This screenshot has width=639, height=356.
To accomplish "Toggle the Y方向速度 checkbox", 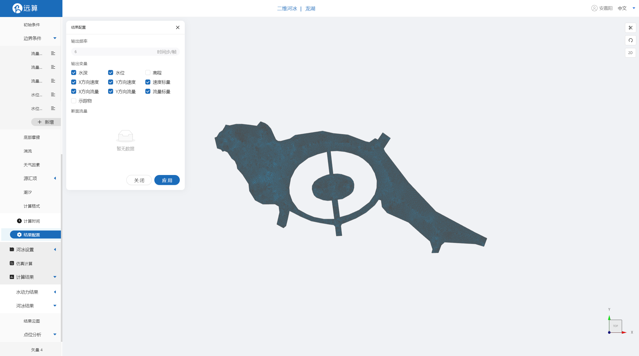I will [x=111, y=82].
